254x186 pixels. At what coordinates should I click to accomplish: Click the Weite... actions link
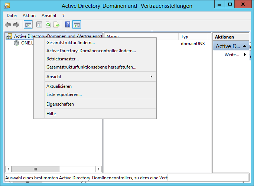coord(232,55)
